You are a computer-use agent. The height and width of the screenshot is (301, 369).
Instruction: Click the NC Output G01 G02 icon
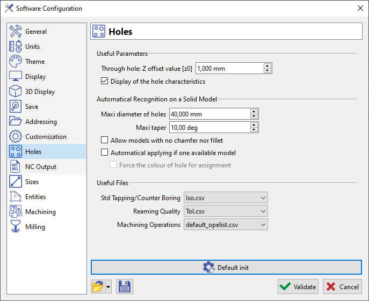pos(16,167)
